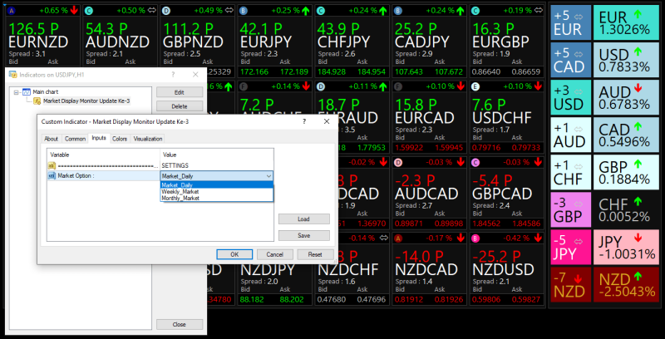Click the red A badge on NZDCAD card
The image size is (665, 339).
398,238
